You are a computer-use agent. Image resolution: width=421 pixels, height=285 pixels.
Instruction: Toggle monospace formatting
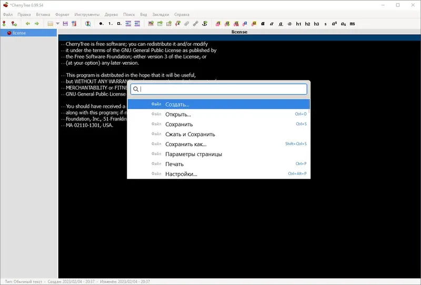point(352,24)
